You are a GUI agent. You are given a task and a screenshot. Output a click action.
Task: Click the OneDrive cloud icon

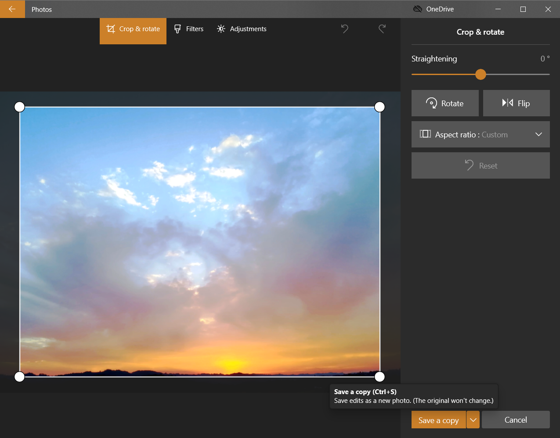(418, 9)
